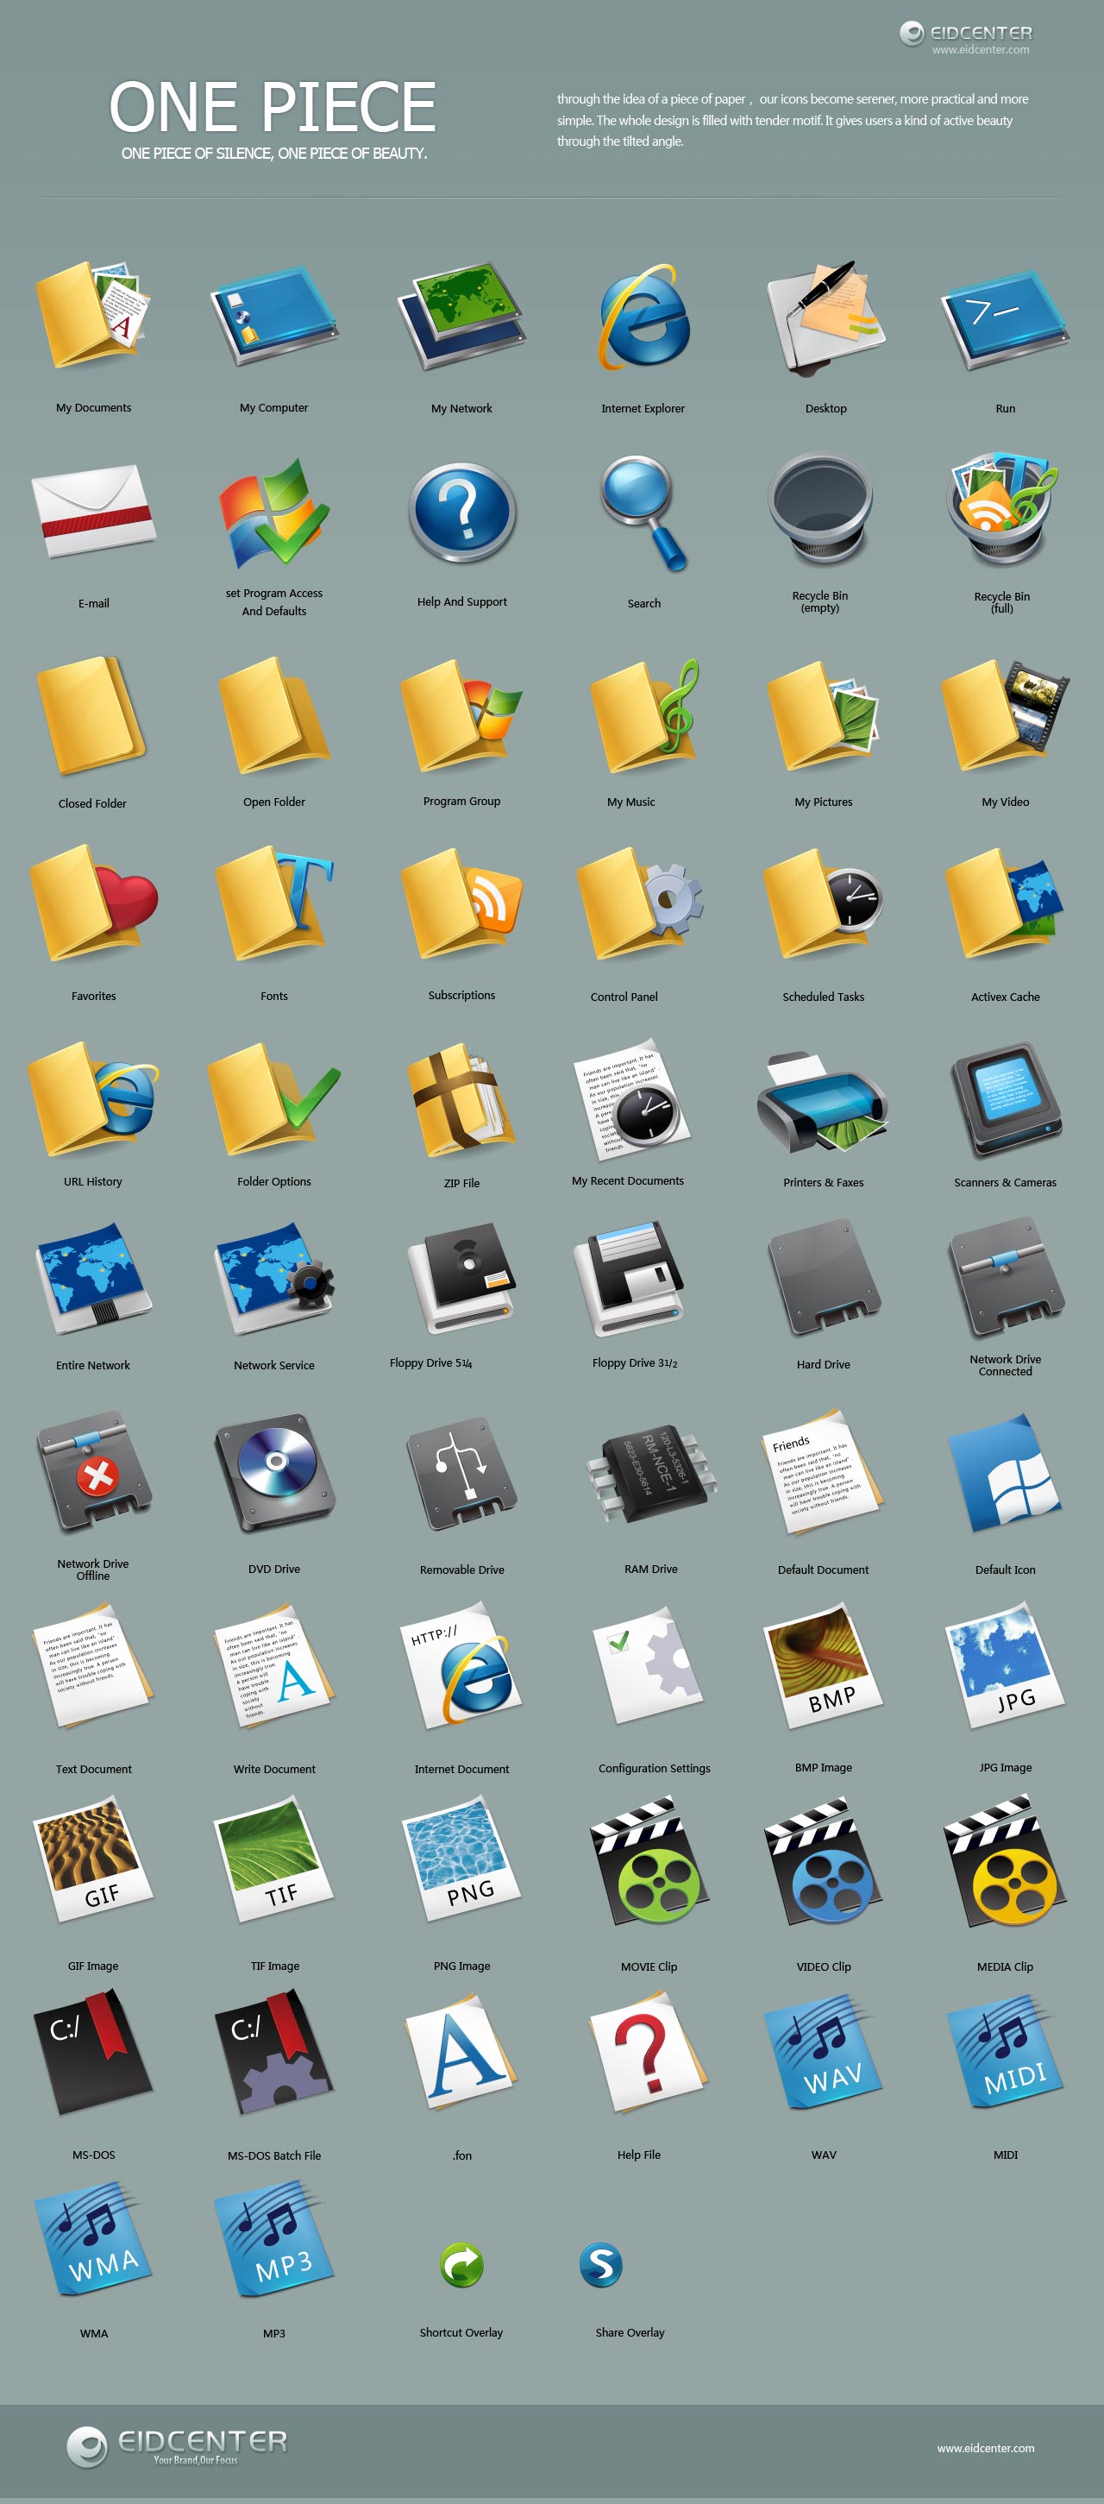
Task: Launch the Internet Explorer icon
Action: 643,317
